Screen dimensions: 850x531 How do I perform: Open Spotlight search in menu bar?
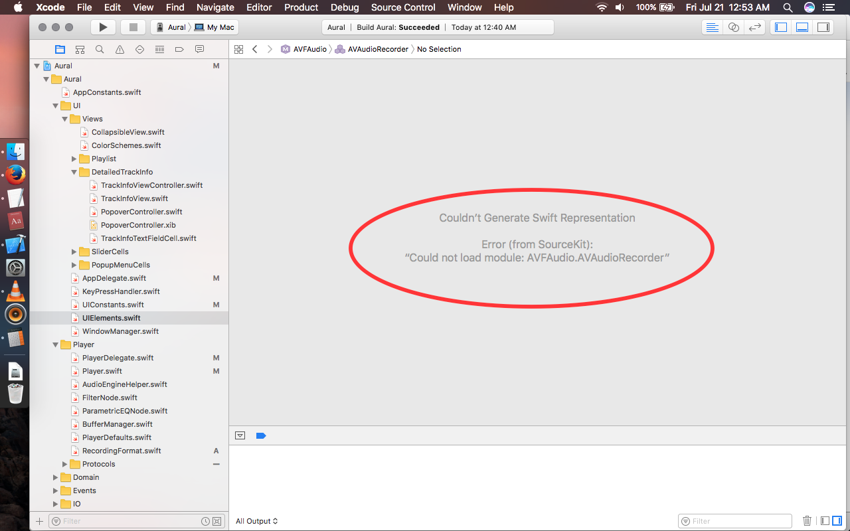click(x=788, y=7)
